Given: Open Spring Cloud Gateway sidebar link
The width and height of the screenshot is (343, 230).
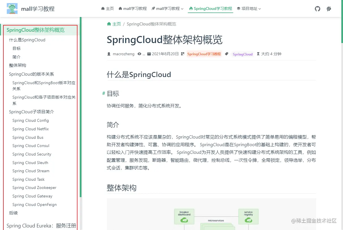Looking at the screenshot, I should [x=33, y=196].
